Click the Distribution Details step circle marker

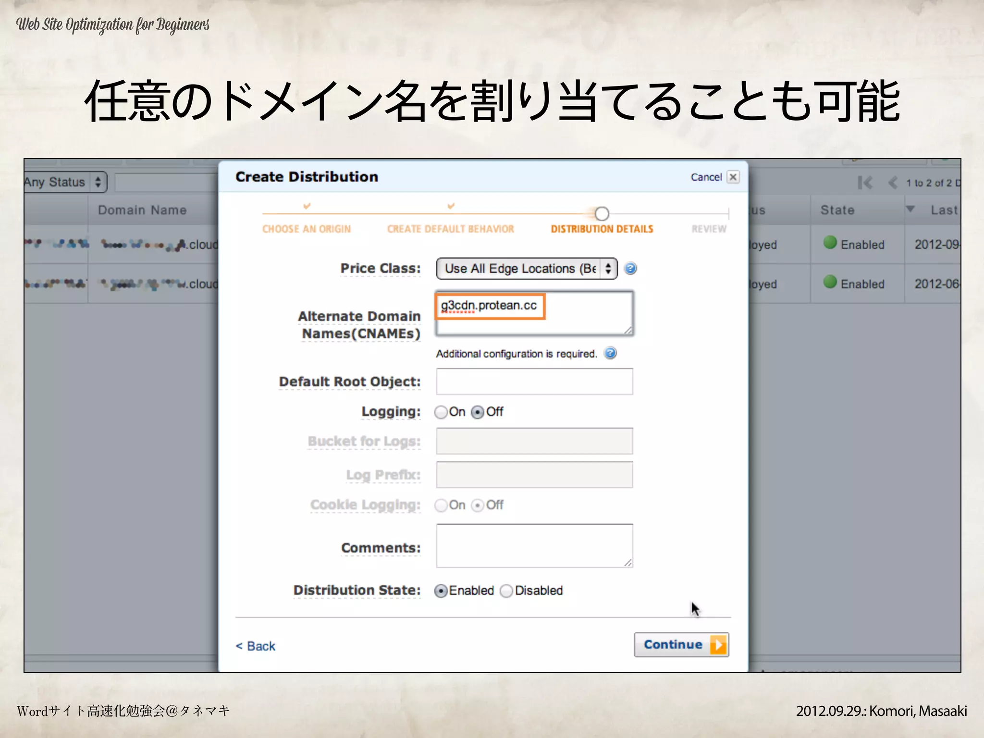pyautogui.click(x=602, y=213)
